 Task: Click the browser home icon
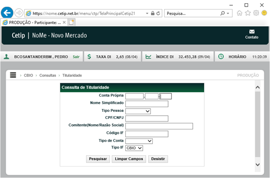tap(240, 13)
